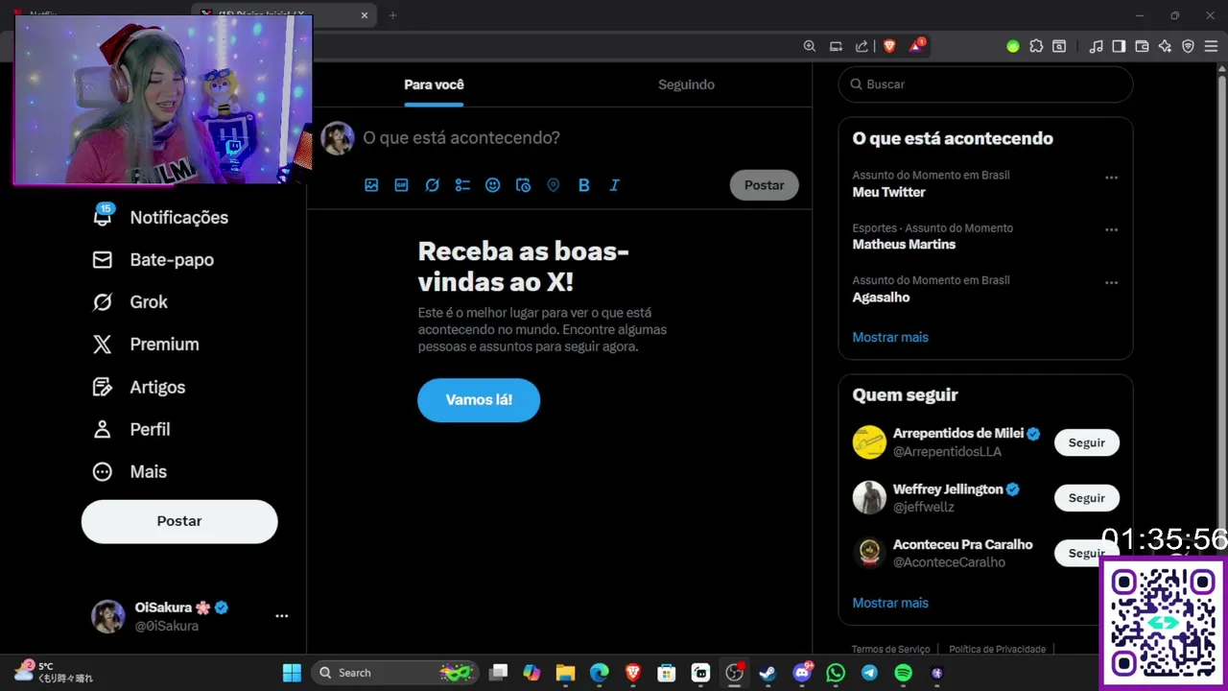
Task: Open Spotify from the taskbar
Action: click(x=903, y=673)
